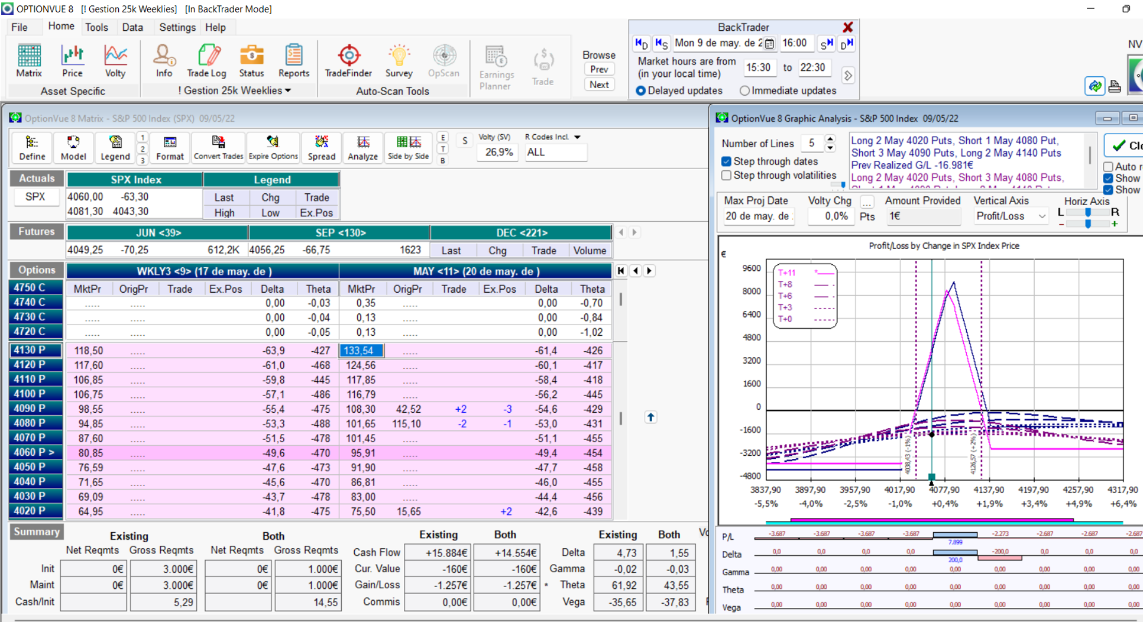Toggle the second Show checkbox below it
Screen dimensions: 1143x622
[x=1108, y=190]
